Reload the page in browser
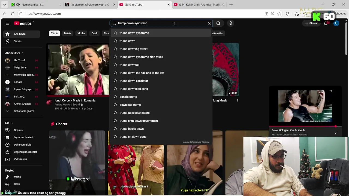Screen dimensions: 349x196 click(13, 14)
